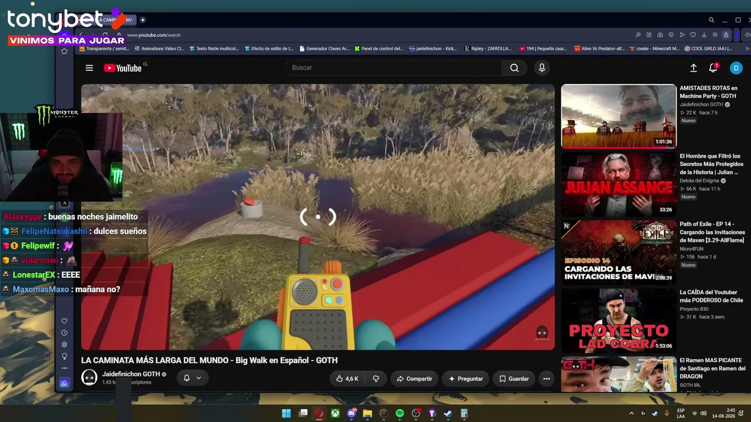Open Windows Start menu
The height and width of the screenshot is (422, 751).
tap(286, 413)
